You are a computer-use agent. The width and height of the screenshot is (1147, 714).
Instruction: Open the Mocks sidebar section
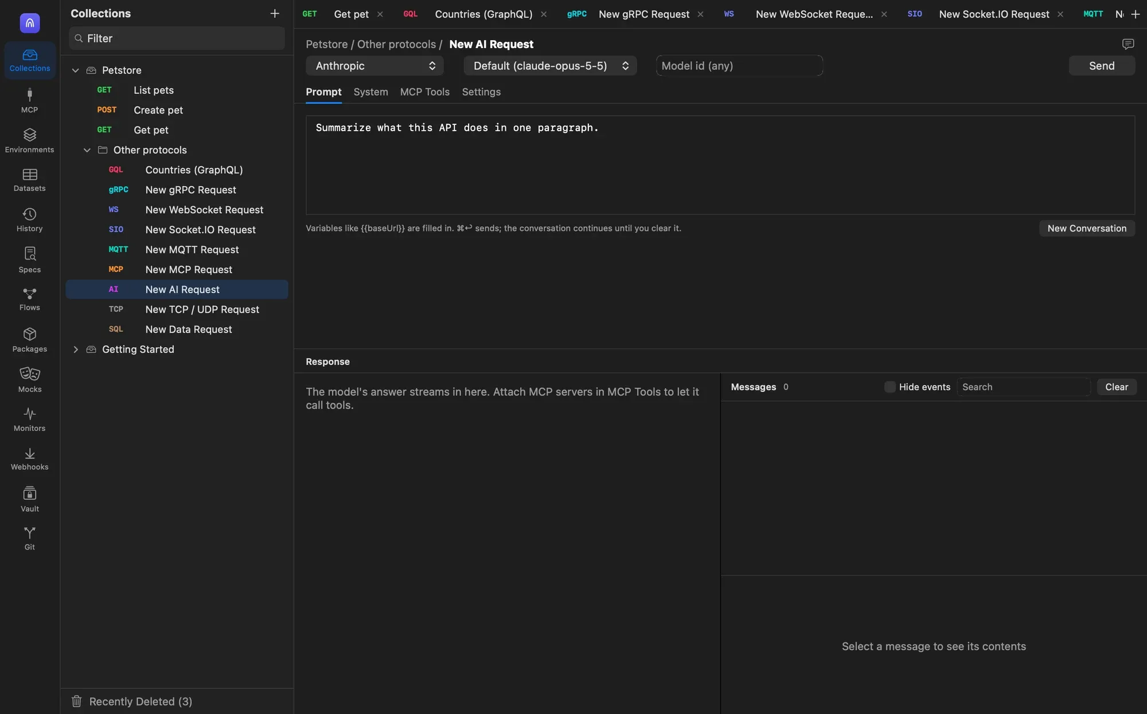click(30, 380)
